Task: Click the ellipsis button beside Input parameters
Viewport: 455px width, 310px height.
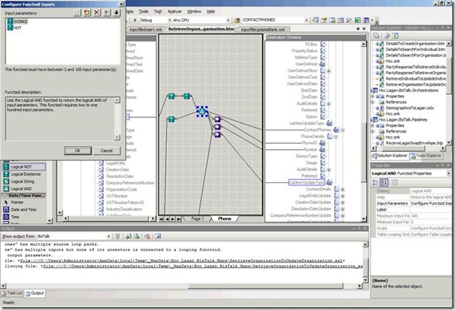Action: [77, 13]
